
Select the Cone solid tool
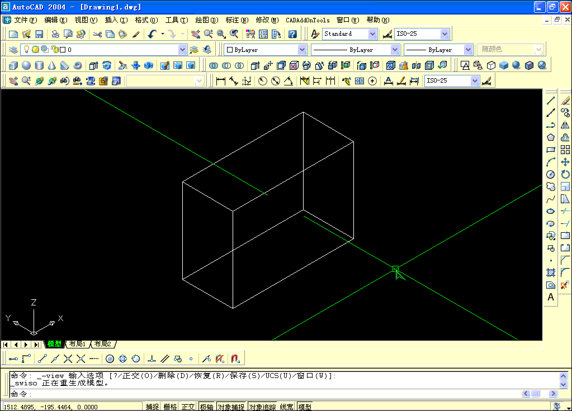[x=52, y=65]
